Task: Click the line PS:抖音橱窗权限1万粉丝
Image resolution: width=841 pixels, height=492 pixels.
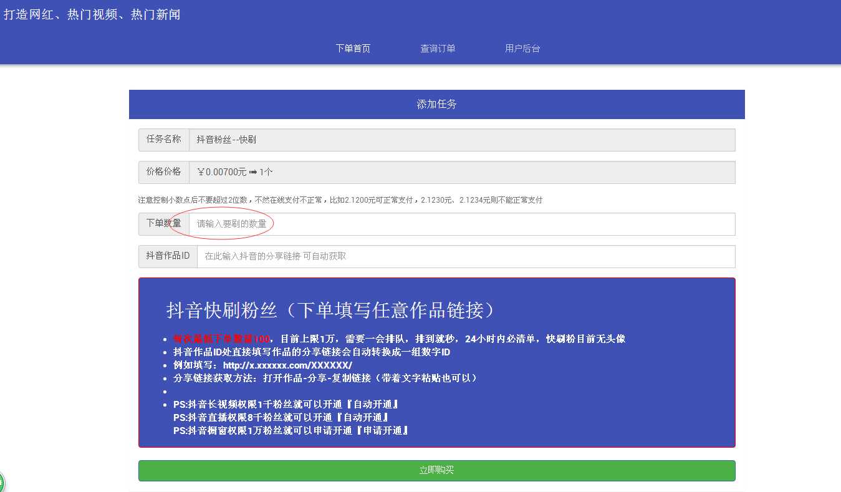Action: [291, 430]
